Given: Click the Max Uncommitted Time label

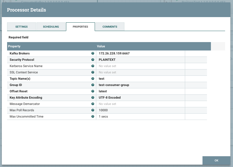Looking at the screenshot, I should coord(27,117).
